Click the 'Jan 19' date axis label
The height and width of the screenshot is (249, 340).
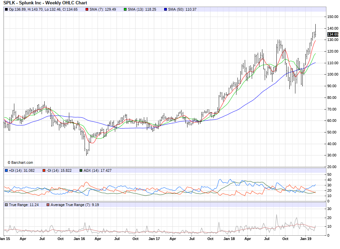tap(306, 239)
